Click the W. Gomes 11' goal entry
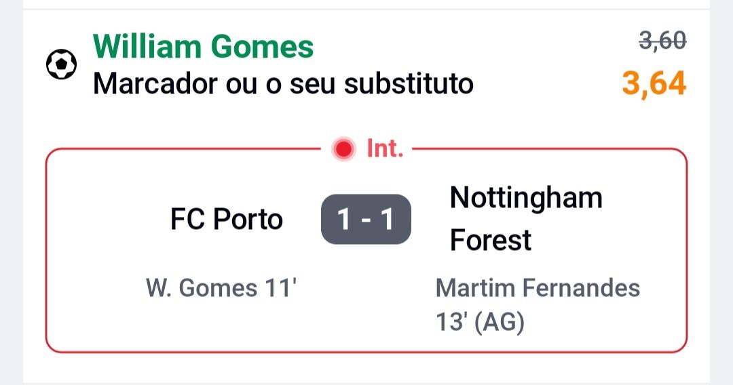The width and height of the screenshot is (733, 385). (221, 288)
